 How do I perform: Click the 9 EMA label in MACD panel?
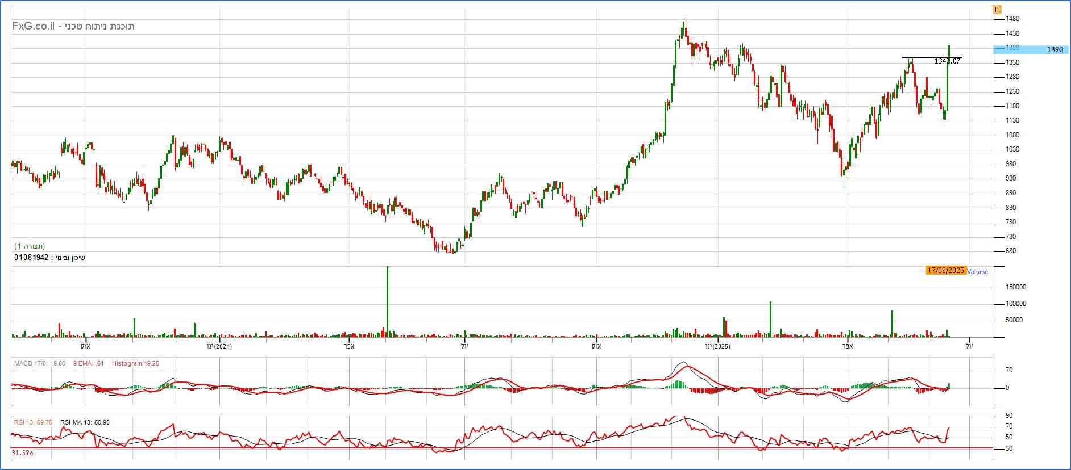(88, 363)
